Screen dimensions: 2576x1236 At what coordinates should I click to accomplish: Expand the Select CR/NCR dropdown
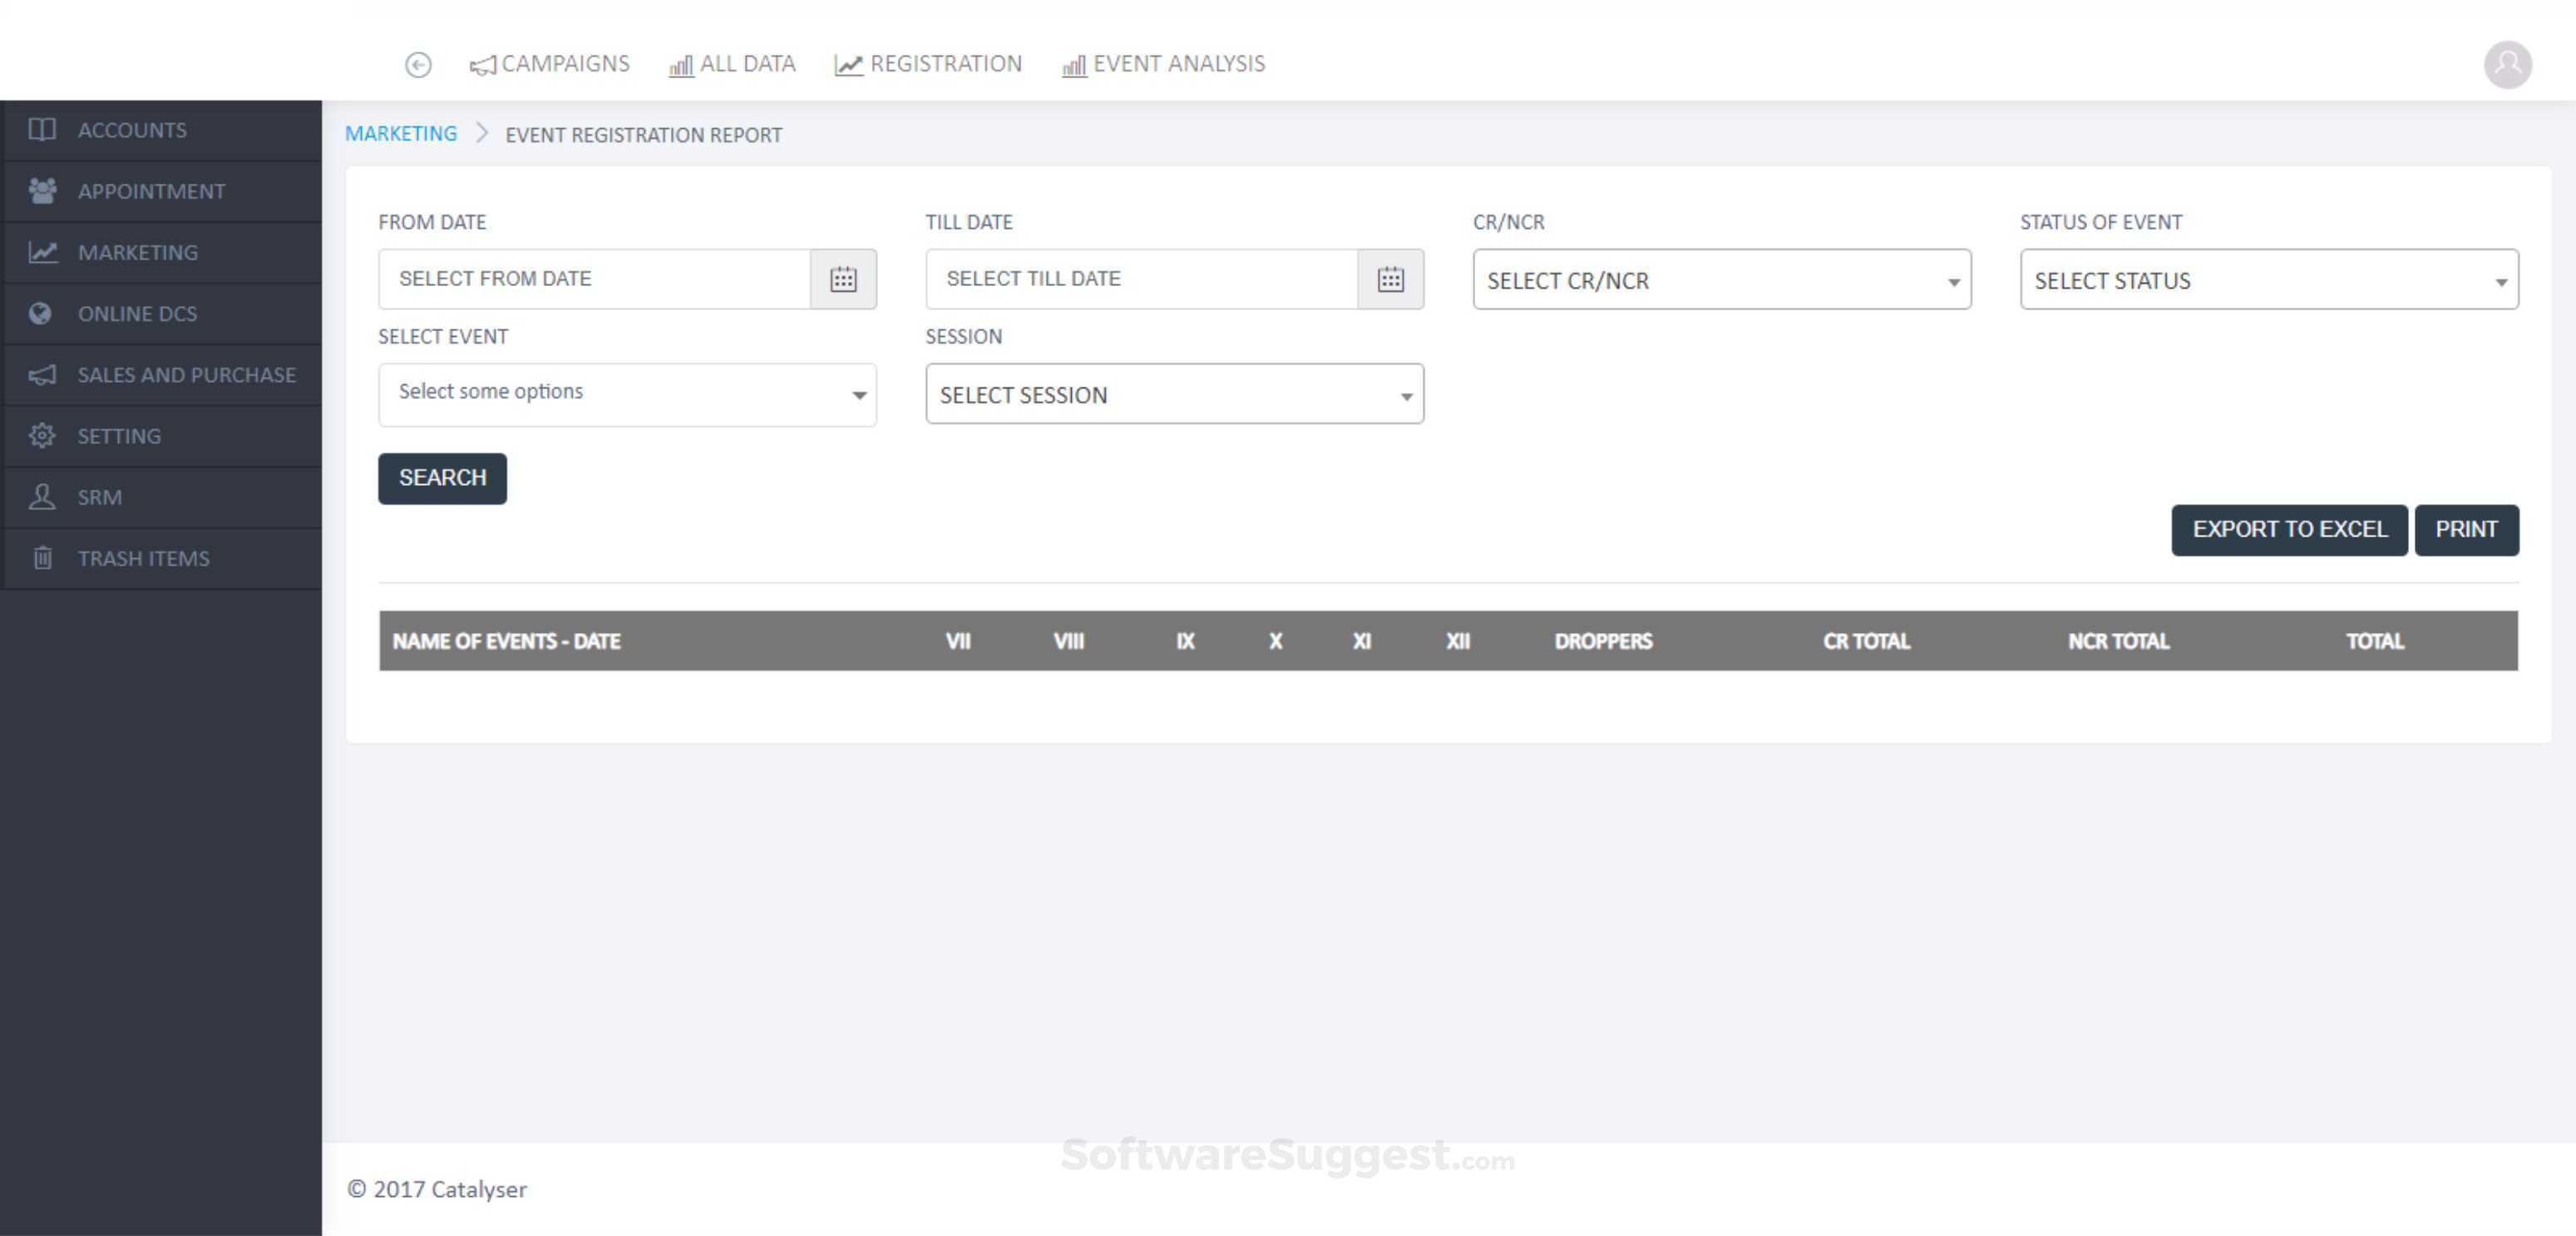pos(1721,280)
